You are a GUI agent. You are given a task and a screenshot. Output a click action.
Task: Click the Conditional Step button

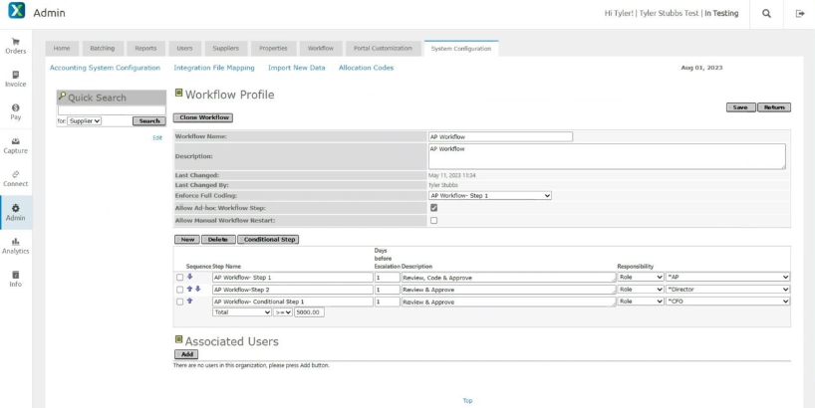tap(267, 240)
